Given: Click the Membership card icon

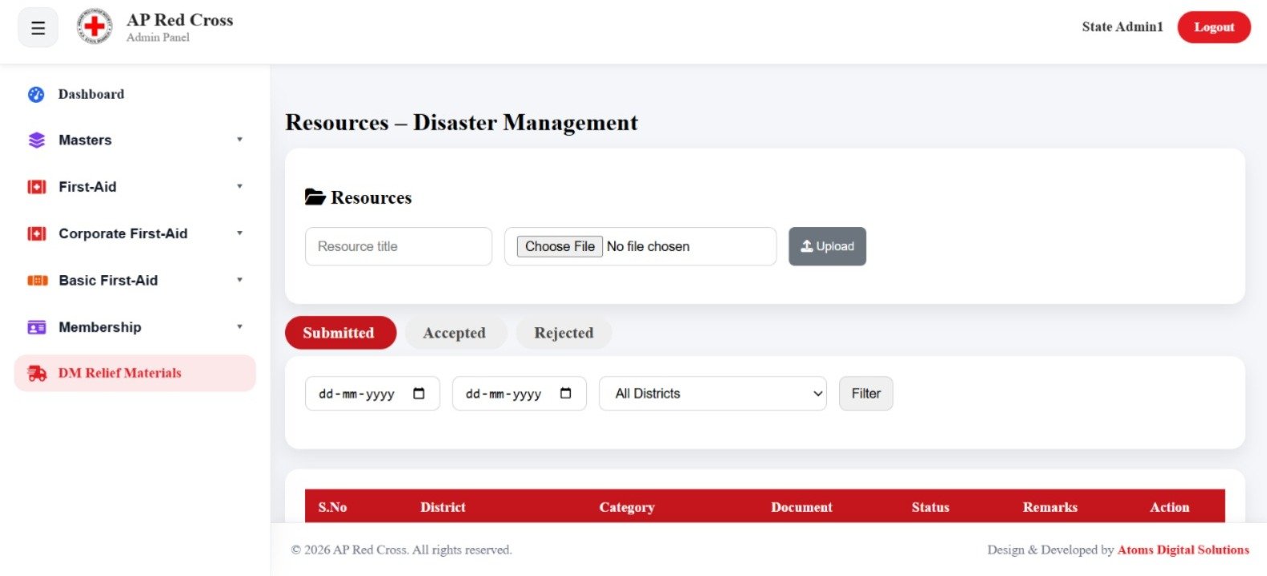Looking at the screenshot, I should (37, 327).
